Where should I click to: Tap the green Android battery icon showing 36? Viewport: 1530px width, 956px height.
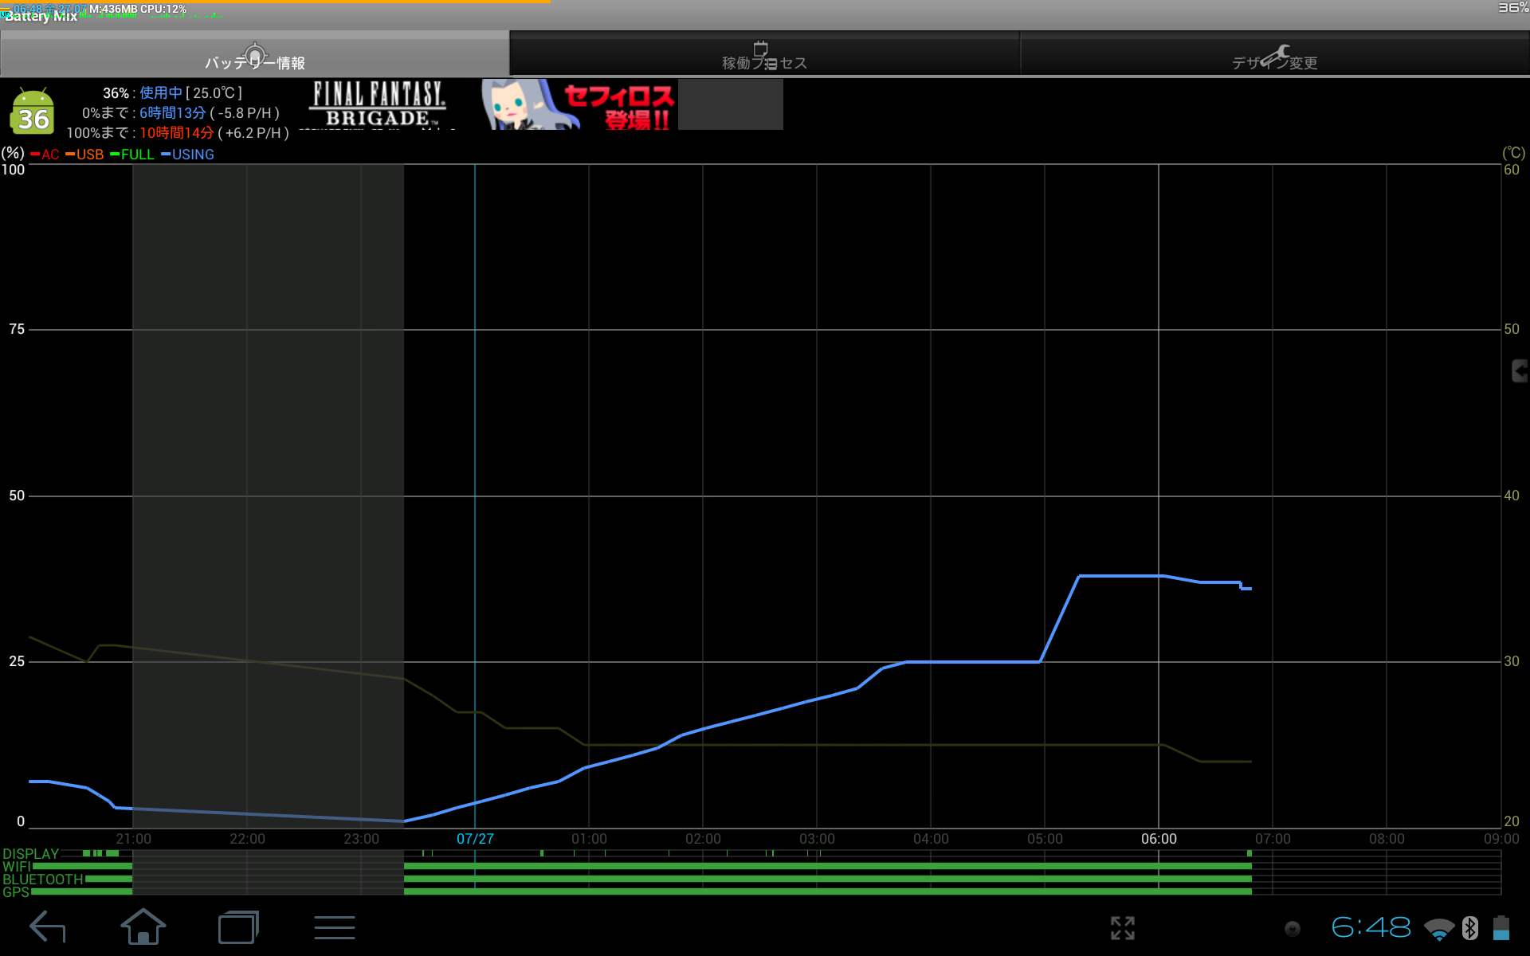[x=33, y=111]
